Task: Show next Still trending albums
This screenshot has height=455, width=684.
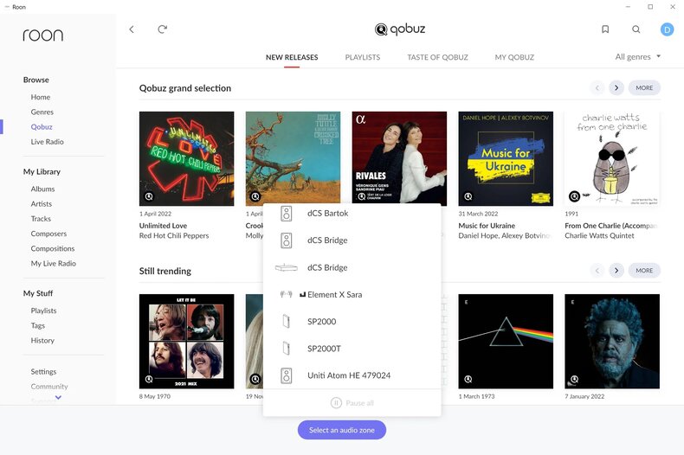Action: tap(616, 271)
